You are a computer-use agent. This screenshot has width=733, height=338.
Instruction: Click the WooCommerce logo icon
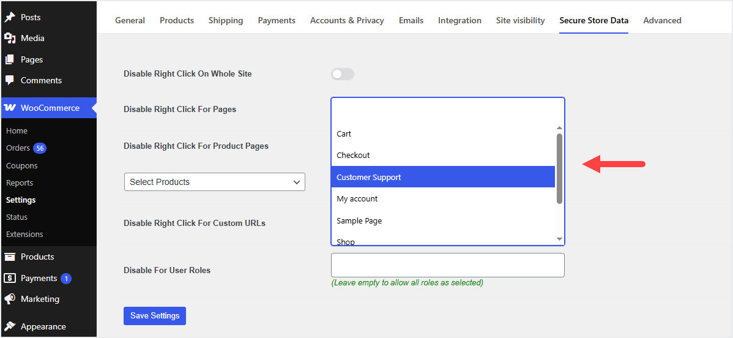[x=10, y=108]
